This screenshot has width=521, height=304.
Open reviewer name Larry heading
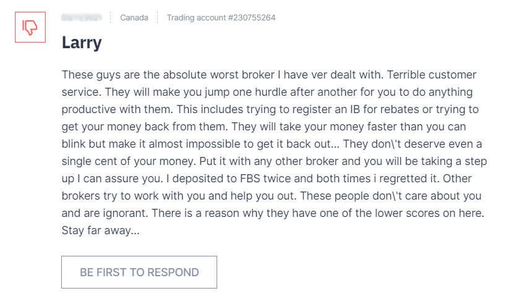pos(82,43)
